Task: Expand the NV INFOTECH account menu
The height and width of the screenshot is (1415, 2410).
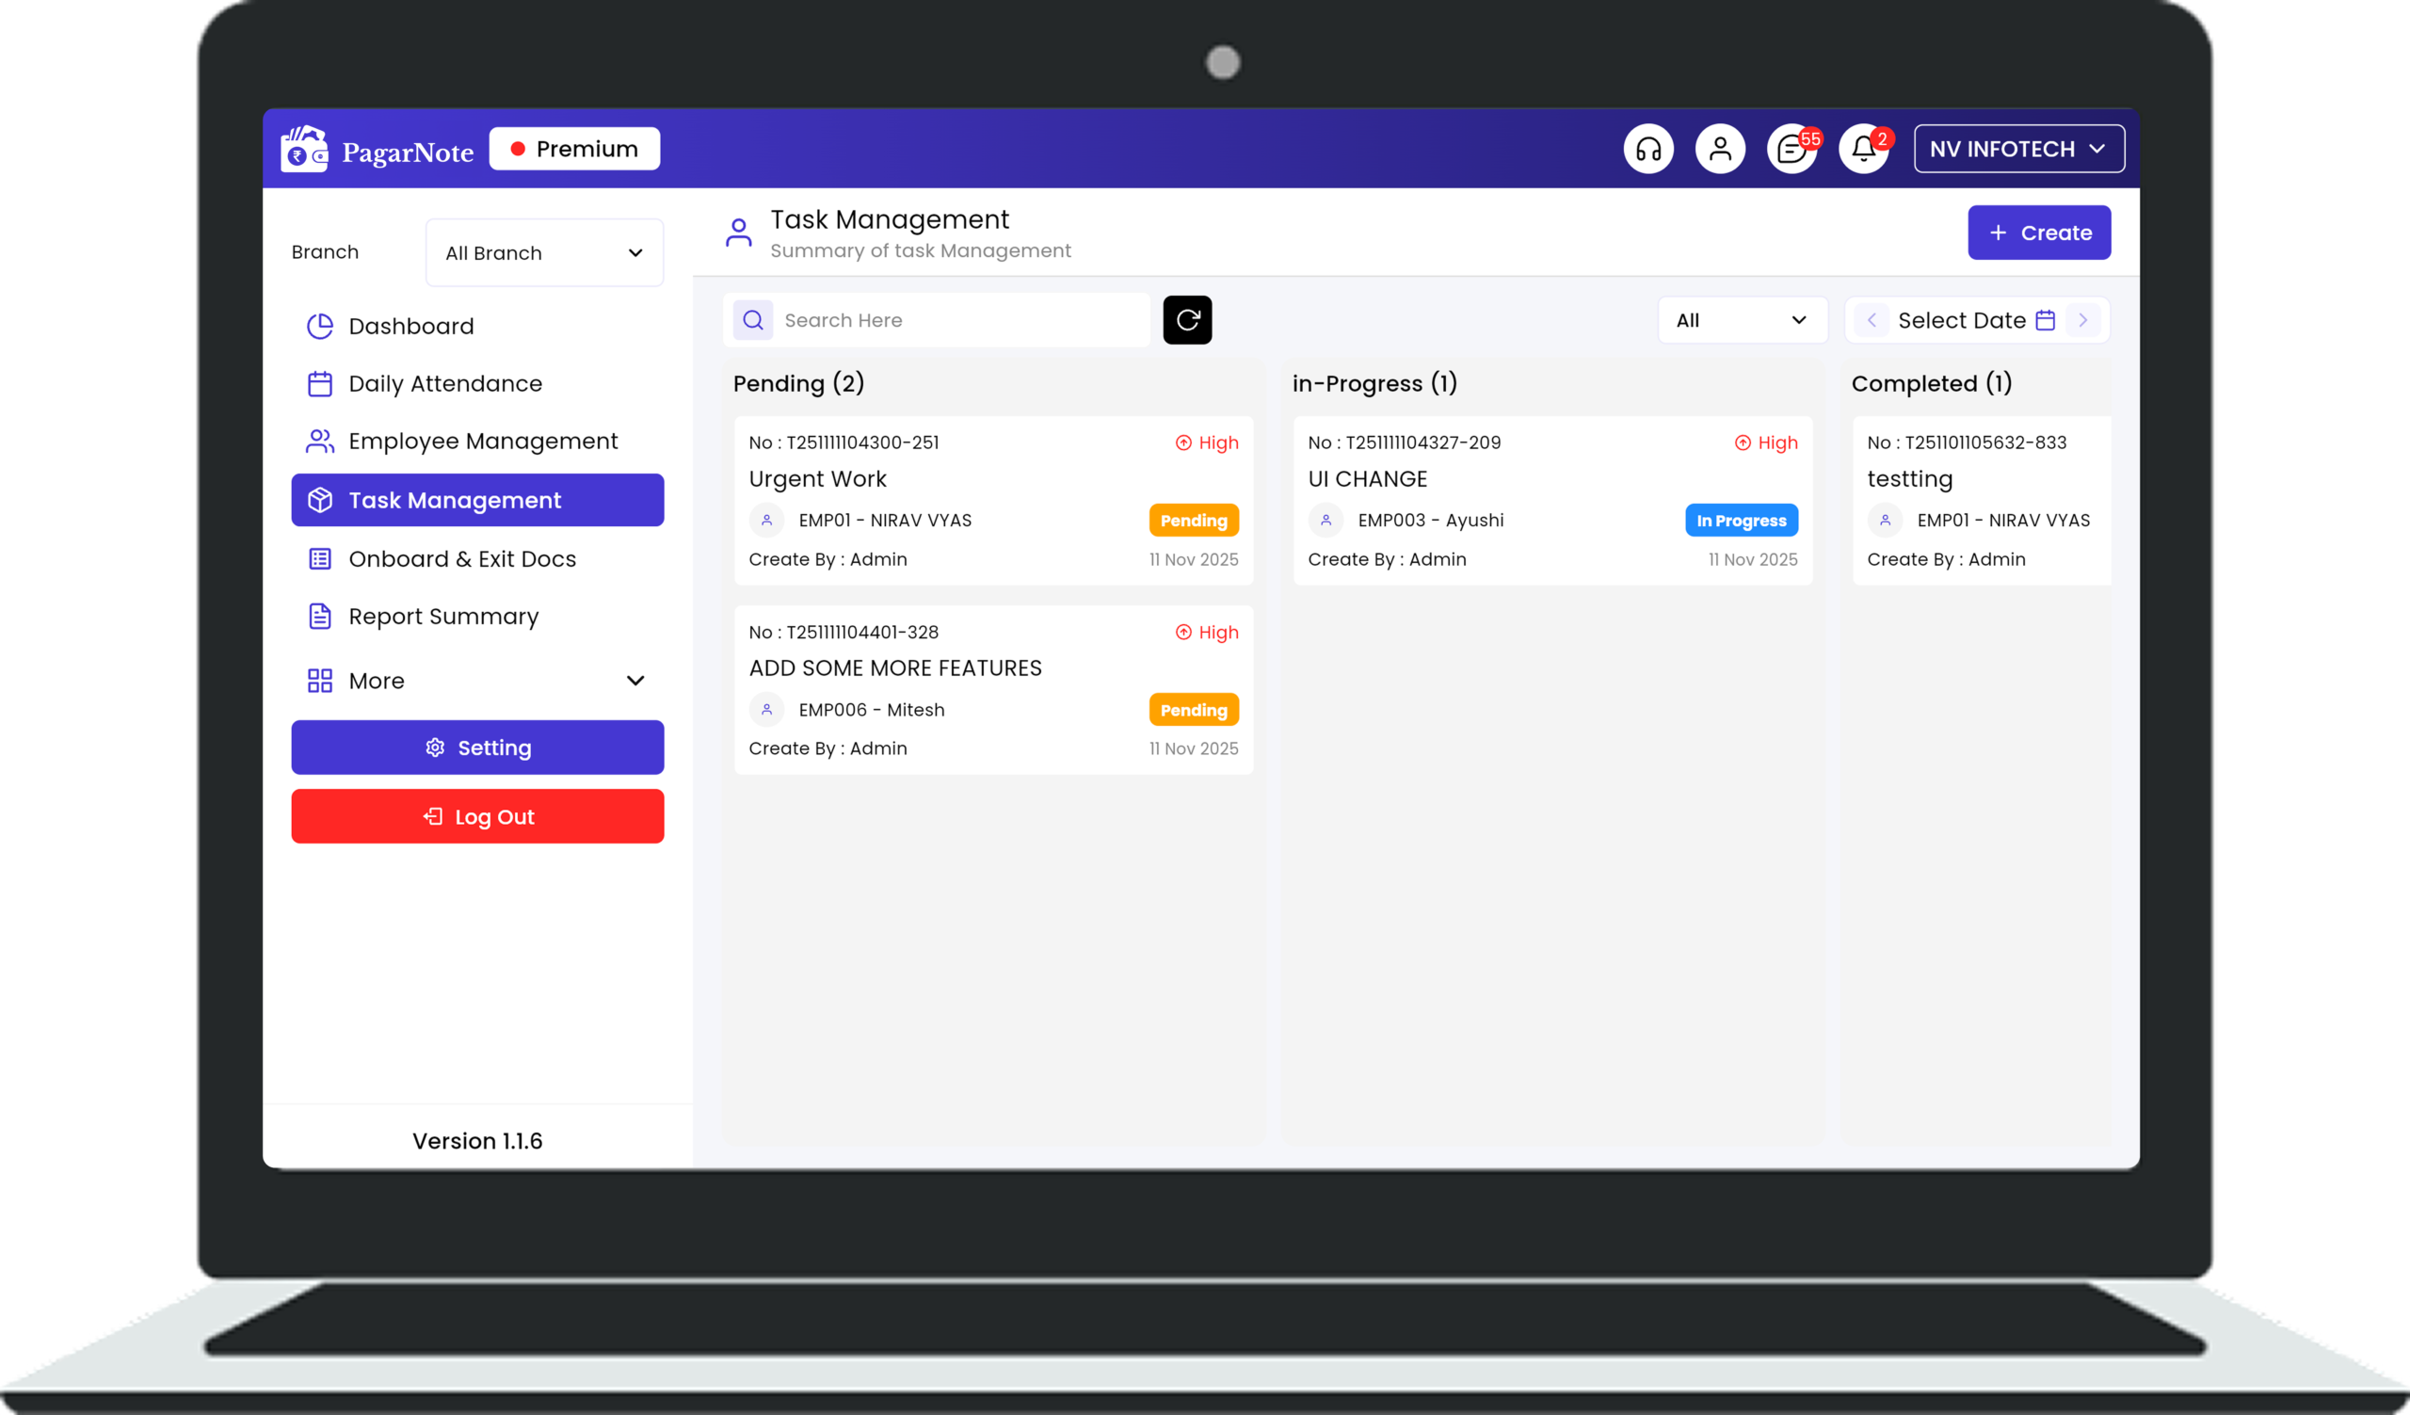Action: point(2017,148)
